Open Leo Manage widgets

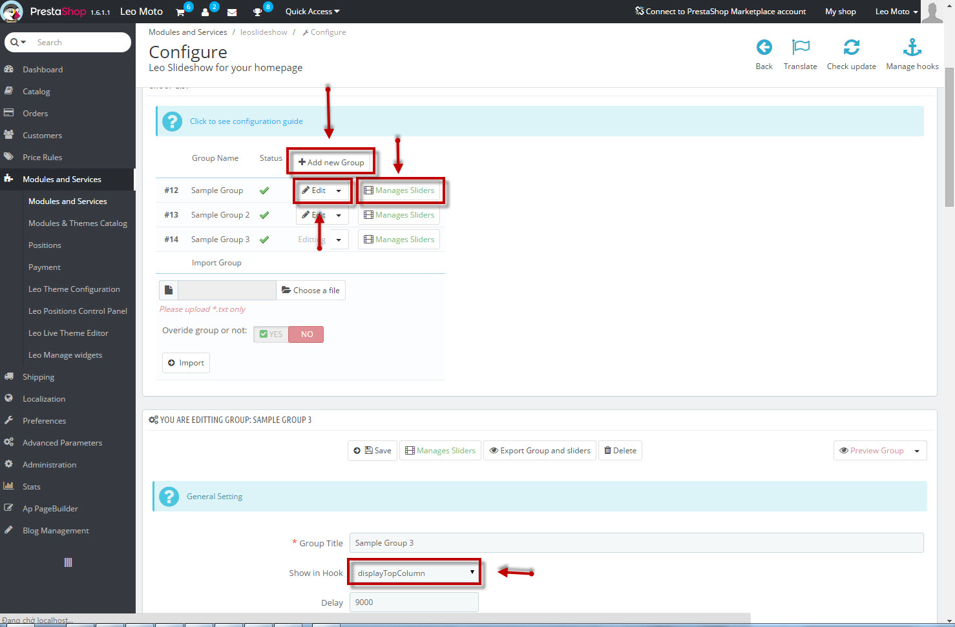(x=65, y=355)
